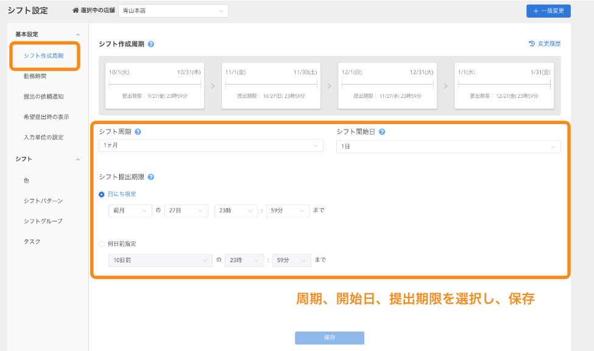This screenshot has height=351, width=594.
Task: Click arrow between 12/1 and 1/1 period cards
Action: click(x=445, y=86)
